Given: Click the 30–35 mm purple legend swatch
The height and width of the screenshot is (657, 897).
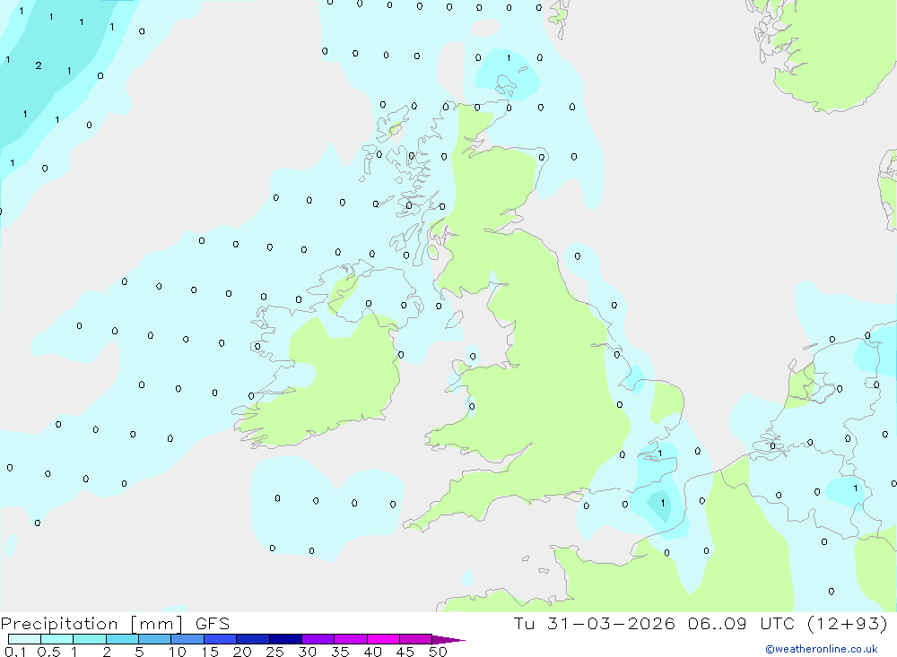Looking at the screenshot, I should (x=318, y=639).
